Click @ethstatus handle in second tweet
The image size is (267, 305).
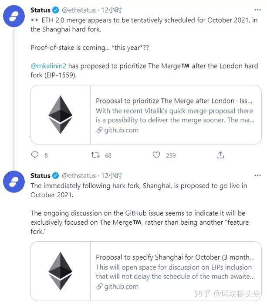tap(79, 176)
